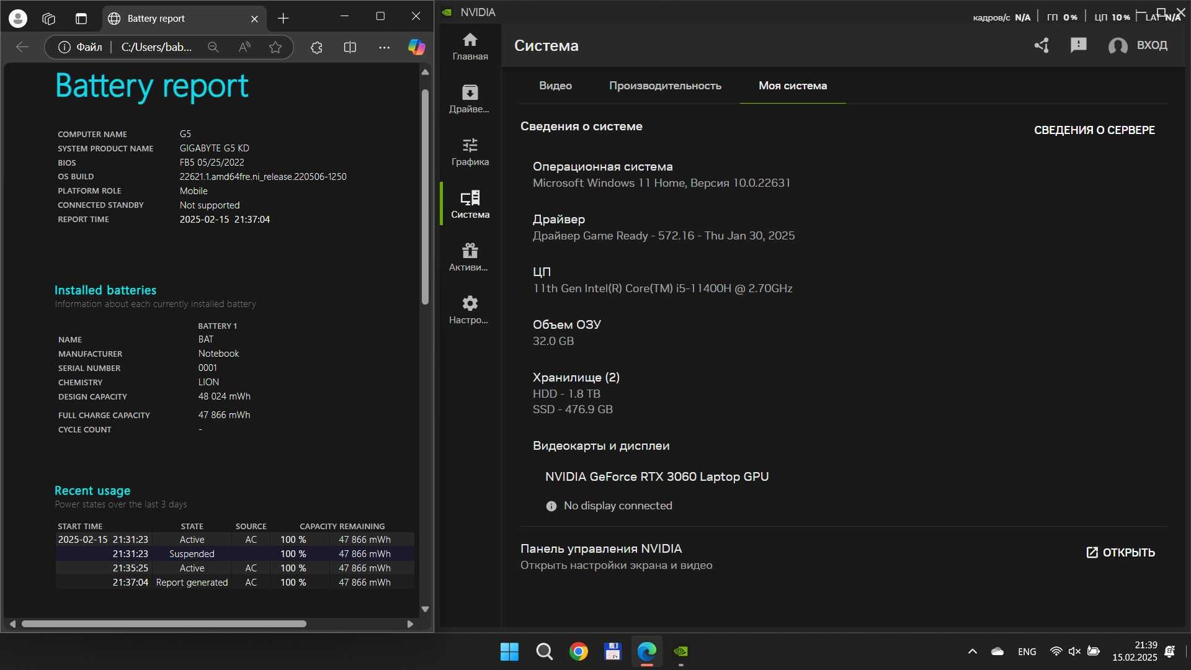This screenshot has width=1191, height=670.
Task: Open Edge settings and more menu
Action: (x=385, y=47)
